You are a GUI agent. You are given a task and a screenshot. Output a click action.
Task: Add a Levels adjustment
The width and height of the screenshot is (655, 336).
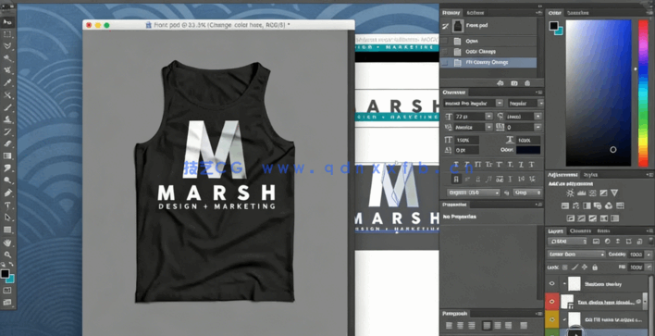[581, 193]
